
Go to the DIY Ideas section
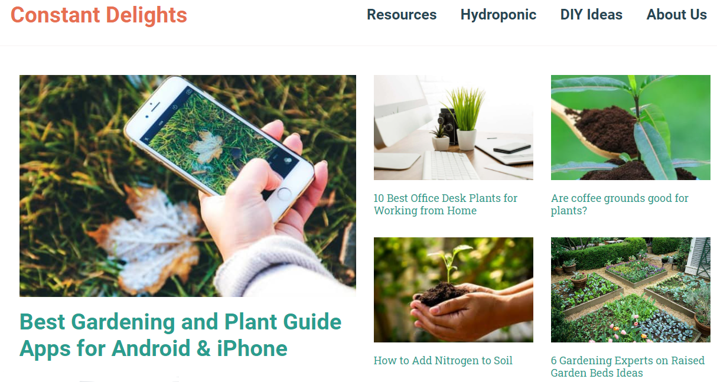591,15
